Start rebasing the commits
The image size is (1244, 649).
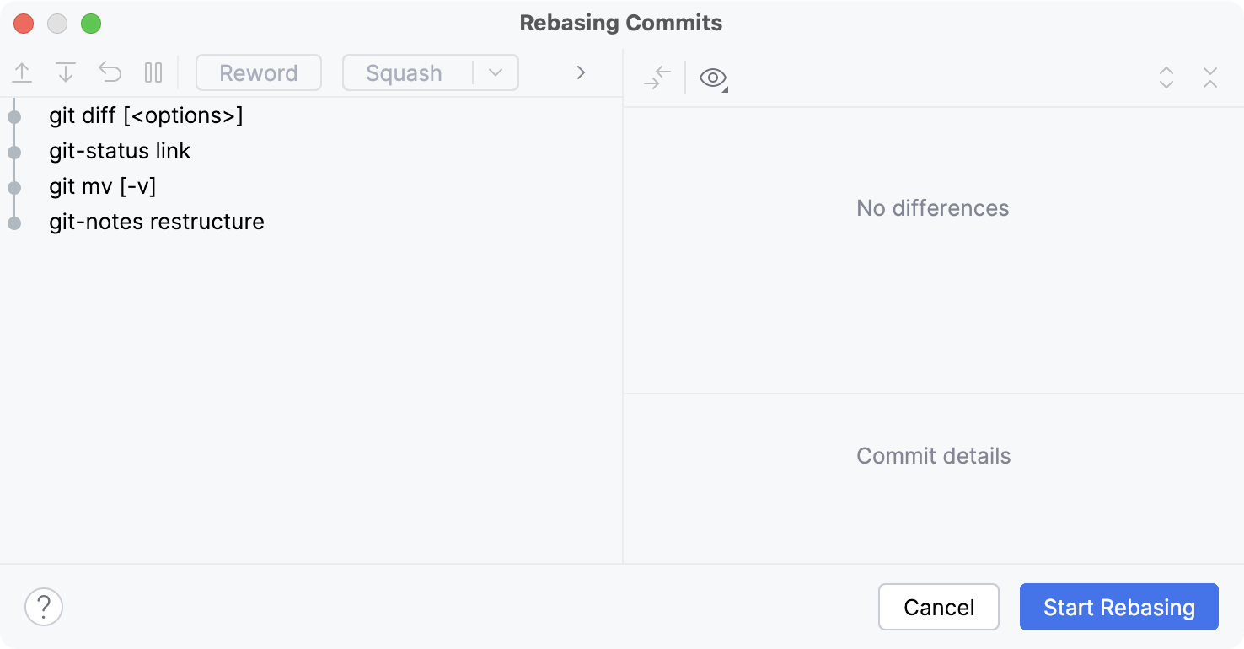coord(1118,606)
